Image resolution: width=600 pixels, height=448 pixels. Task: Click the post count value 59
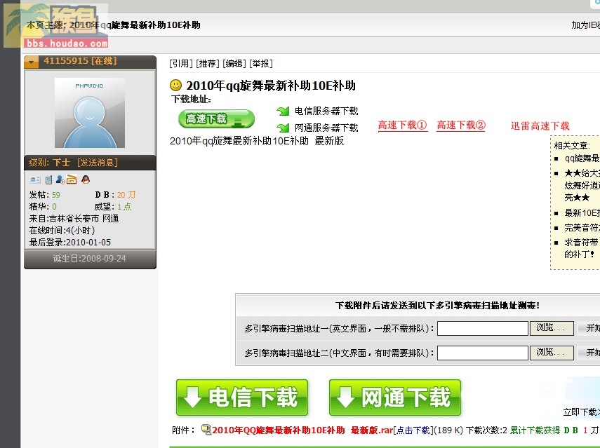point(56,195)
